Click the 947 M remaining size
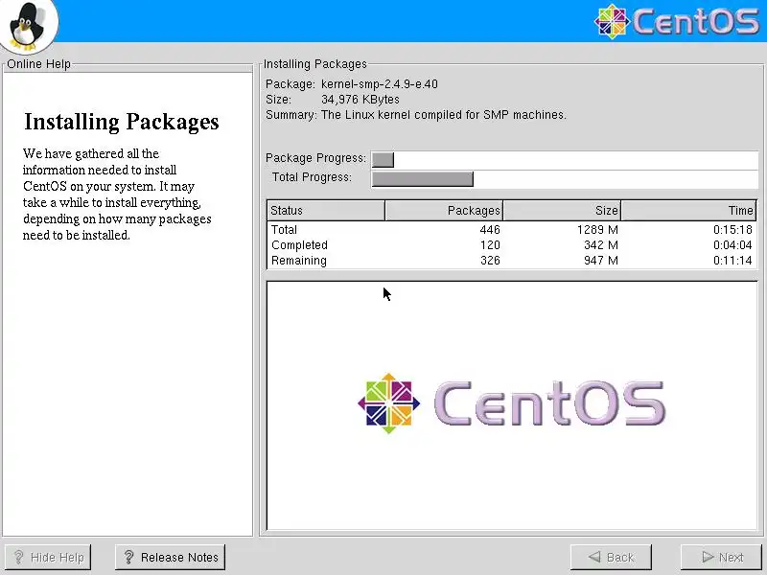Viewport: 767px width, 575px height. tap(601, 261)
